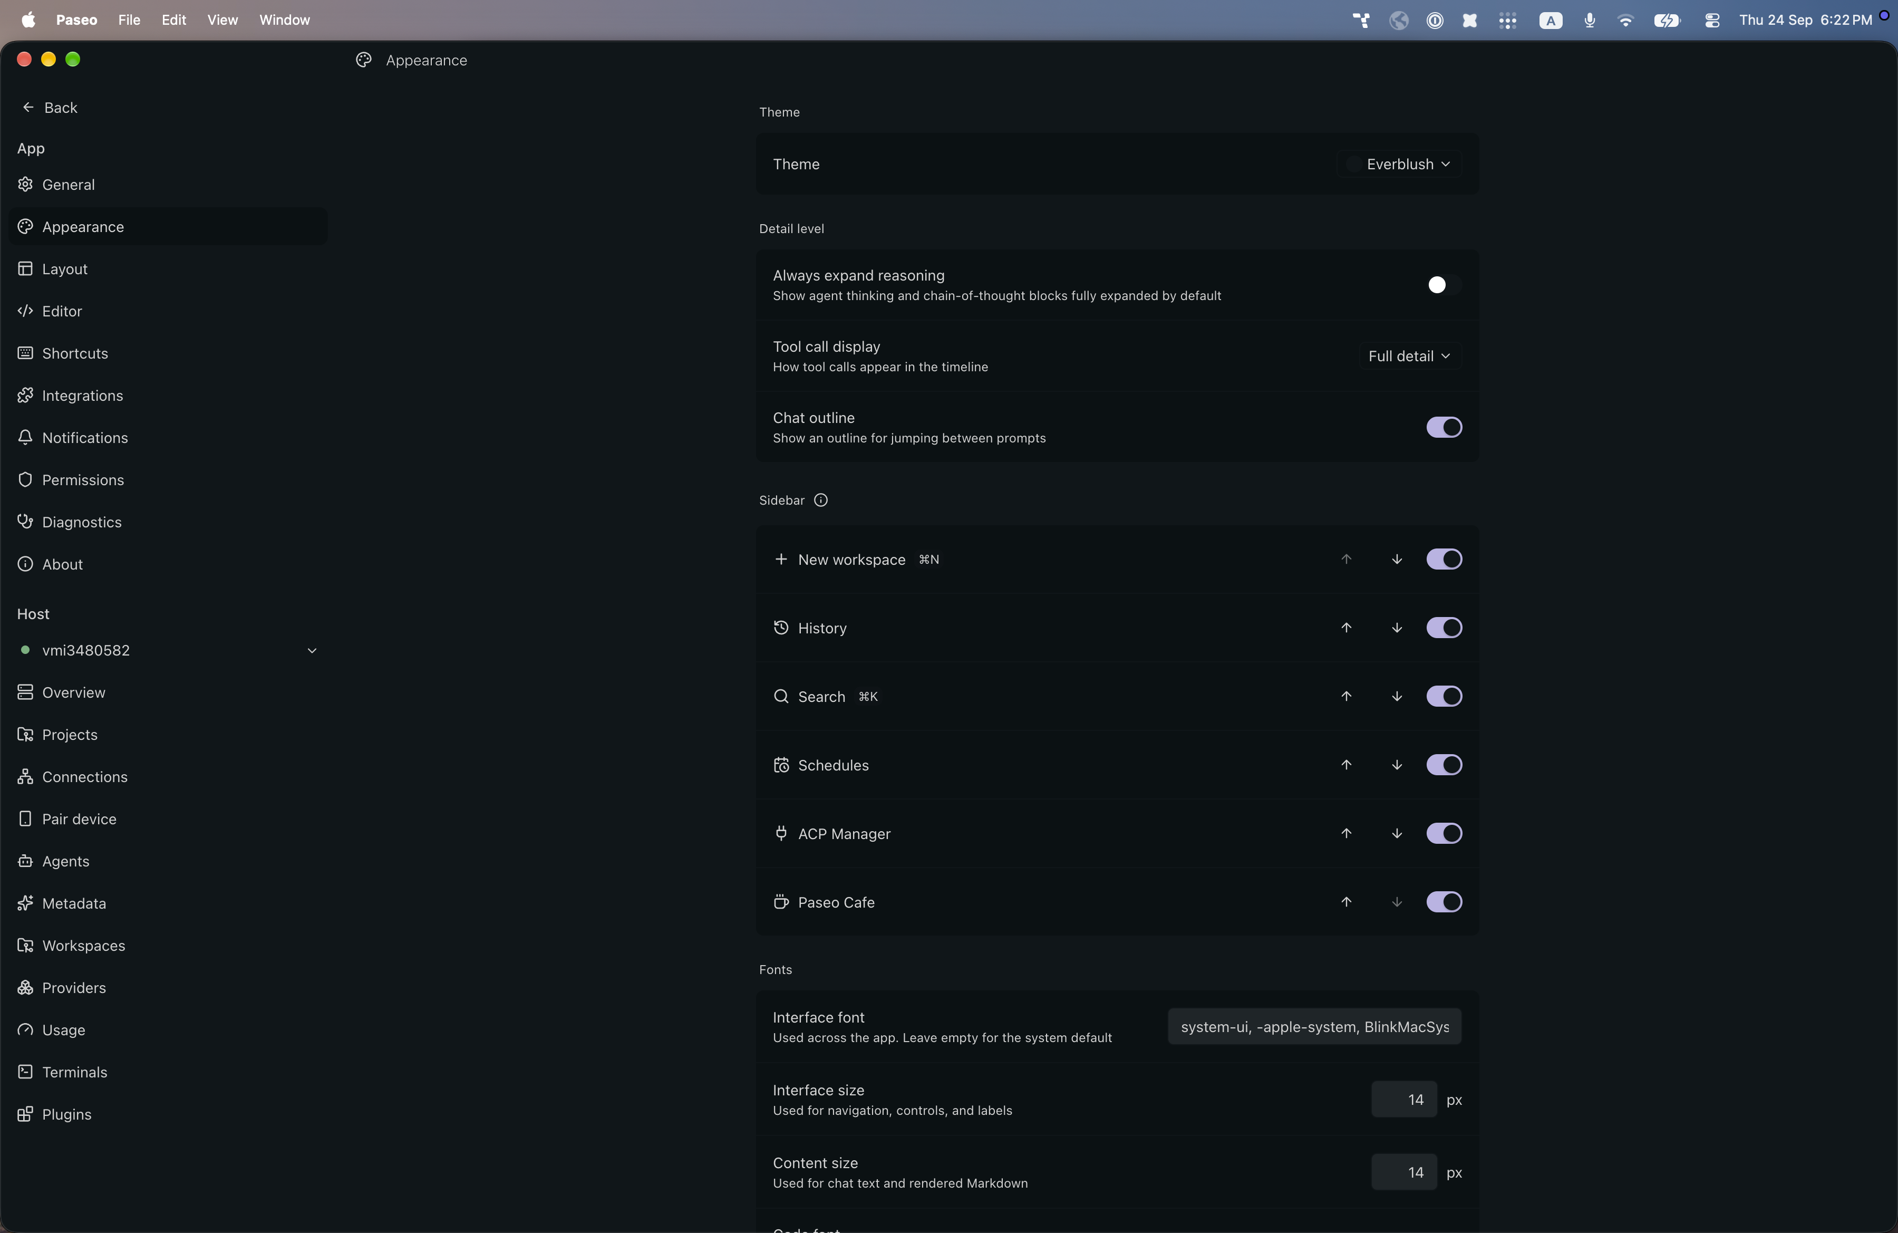Open General settings page
Screen dimensions: 1898x1233
[x=168, y=184]
